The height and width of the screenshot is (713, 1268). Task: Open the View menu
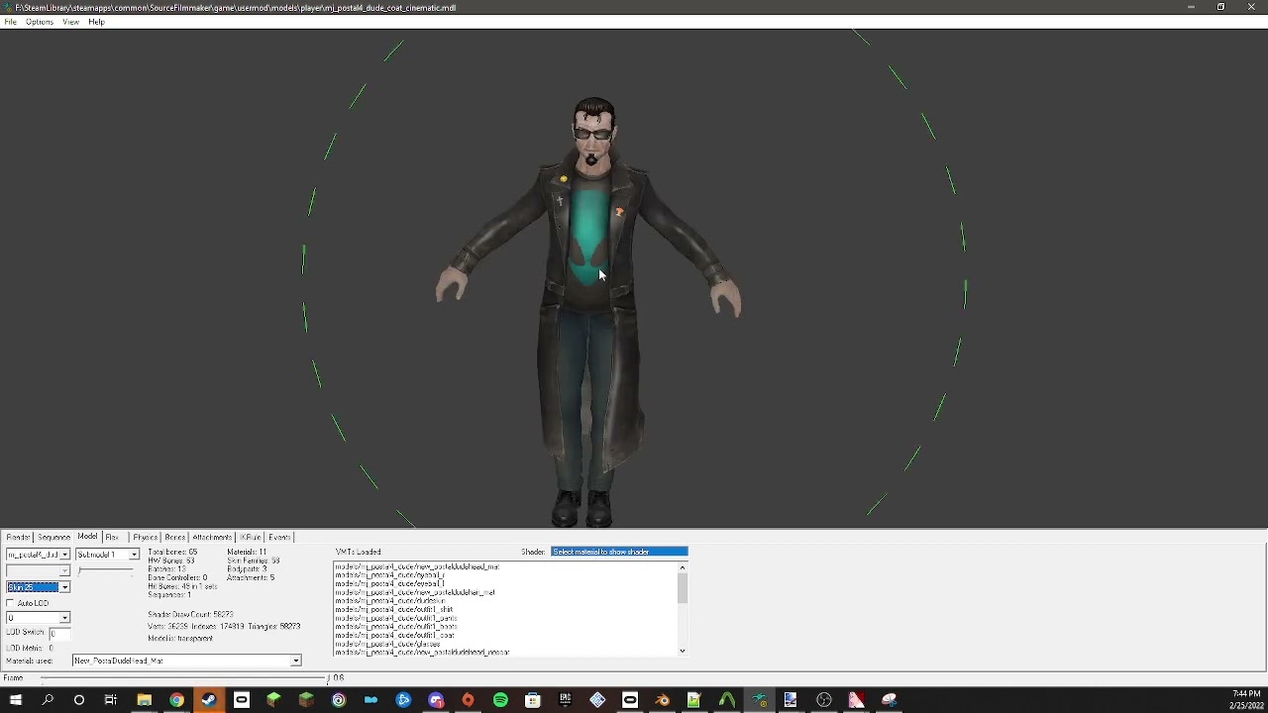pos(70,22)
